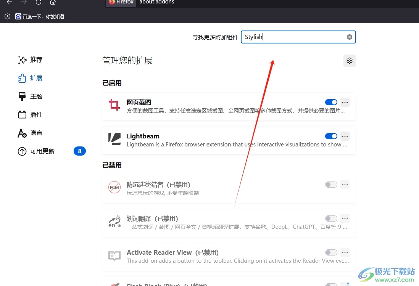The width and height of the screenshot is (419, 286).
Task: Click the 已启用 section heading
Action: click(112, 83)
